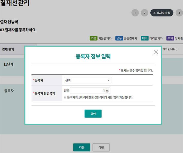Go to step 4 circle indicator
Image resolution: width=183 pixels, height=153 pixels.
pos(179,13)
